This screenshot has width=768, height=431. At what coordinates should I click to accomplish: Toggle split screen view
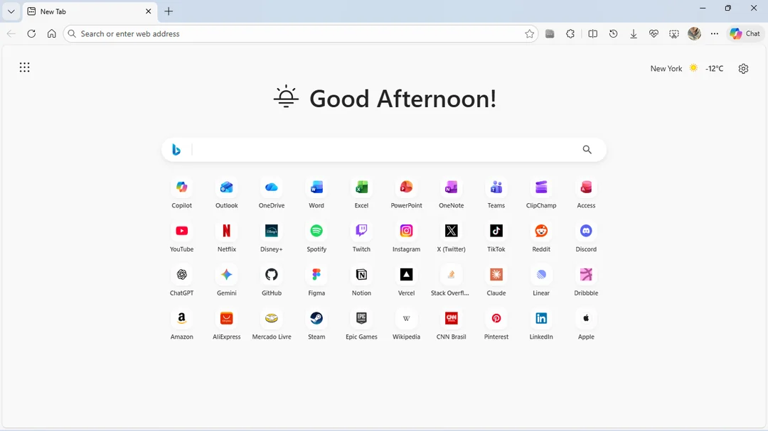(x=592, y=34)
